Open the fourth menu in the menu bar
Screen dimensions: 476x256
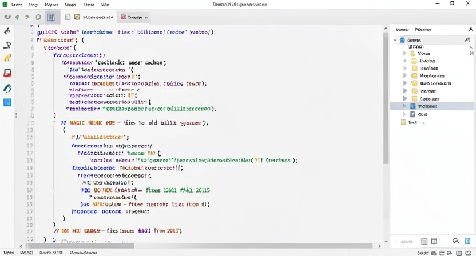point(70,5)
